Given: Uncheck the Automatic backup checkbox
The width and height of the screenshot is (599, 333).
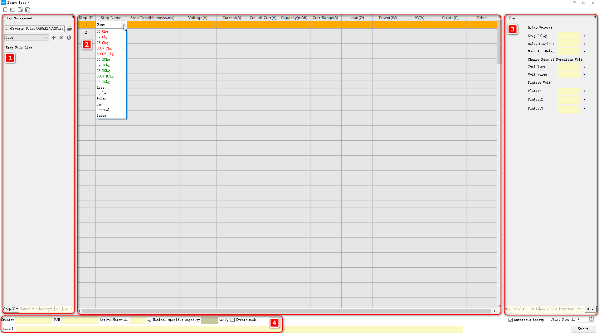Looking at the screenshot, I should pos(511,320).
